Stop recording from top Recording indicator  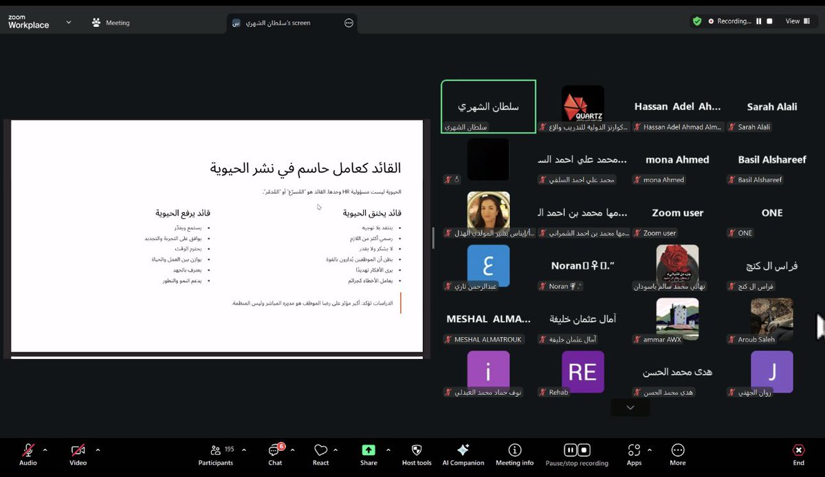pos(770,21)
